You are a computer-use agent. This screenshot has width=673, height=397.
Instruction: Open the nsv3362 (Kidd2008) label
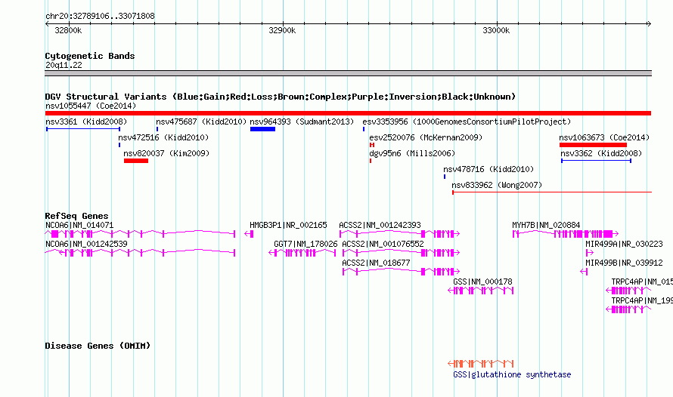pyautogui.click(x=601, y=153)
